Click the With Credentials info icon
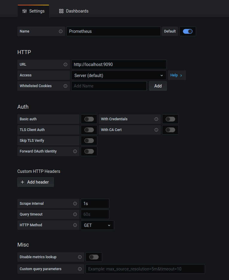Viewport: 229px width, 280px height. coord(156,119)
